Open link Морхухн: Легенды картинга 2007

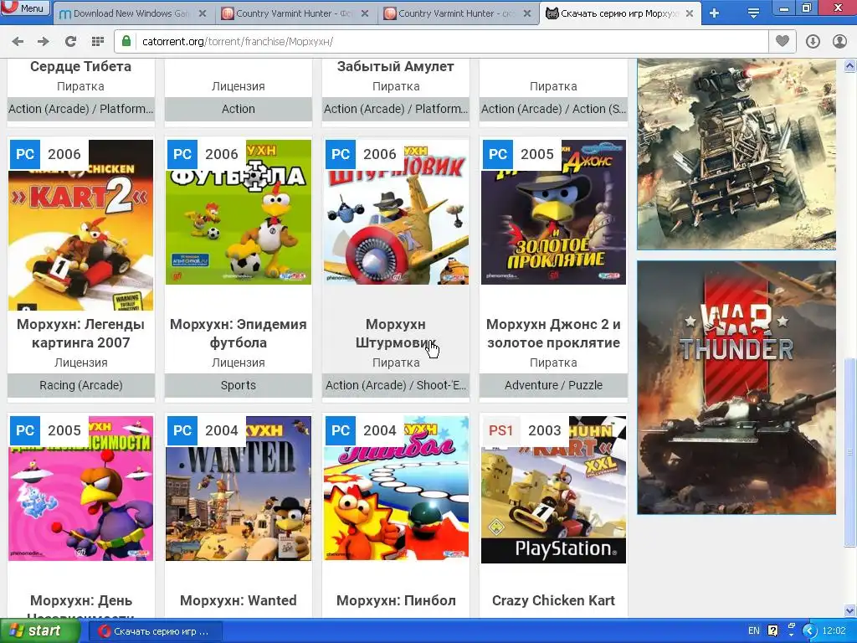tap(81, 333)
